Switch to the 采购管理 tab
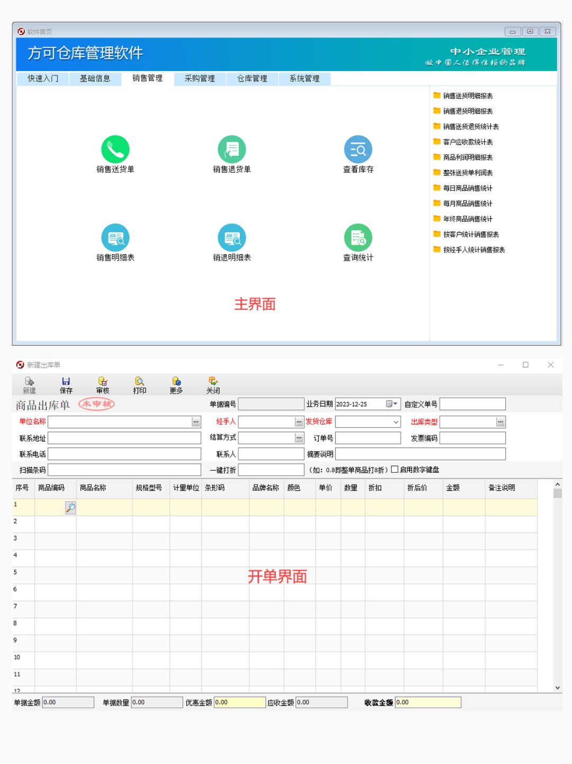 (200, 78)
